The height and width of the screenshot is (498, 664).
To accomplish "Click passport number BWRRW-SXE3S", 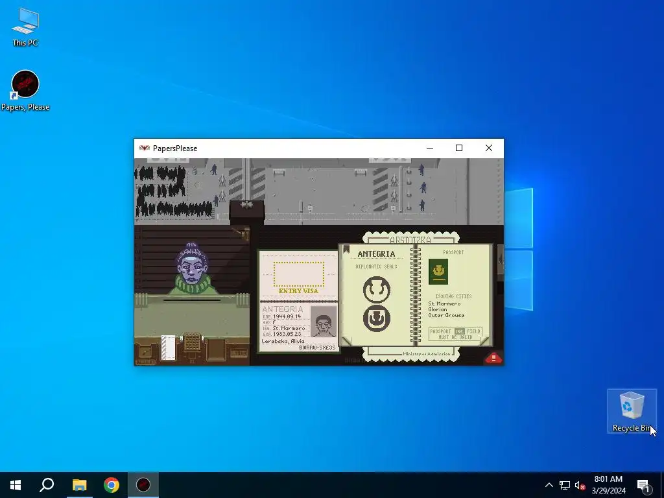I will (x=317, y=348).
